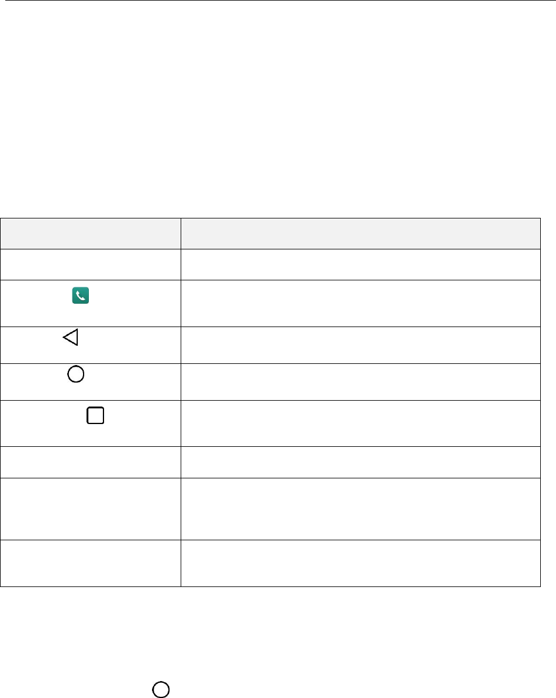Tap the green Phone app icon
Image resolution: width=556 pixels, height=698 pixels.
tap(81, 296)
